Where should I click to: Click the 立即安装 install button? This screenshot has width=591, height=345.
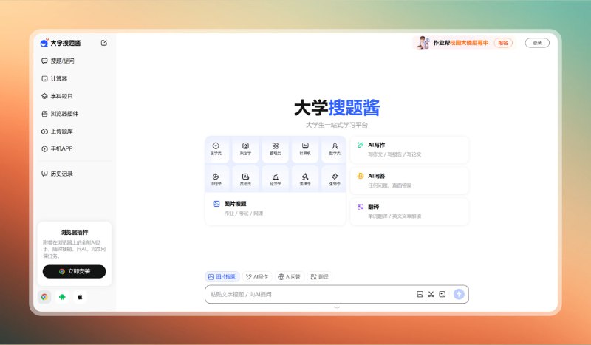coord(75,271)
